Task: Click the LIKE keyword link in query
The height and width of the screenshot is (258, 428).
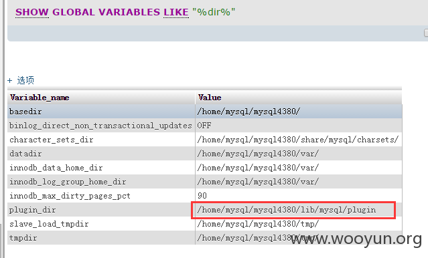Action: pyautogui.click(x=176, y=12)
